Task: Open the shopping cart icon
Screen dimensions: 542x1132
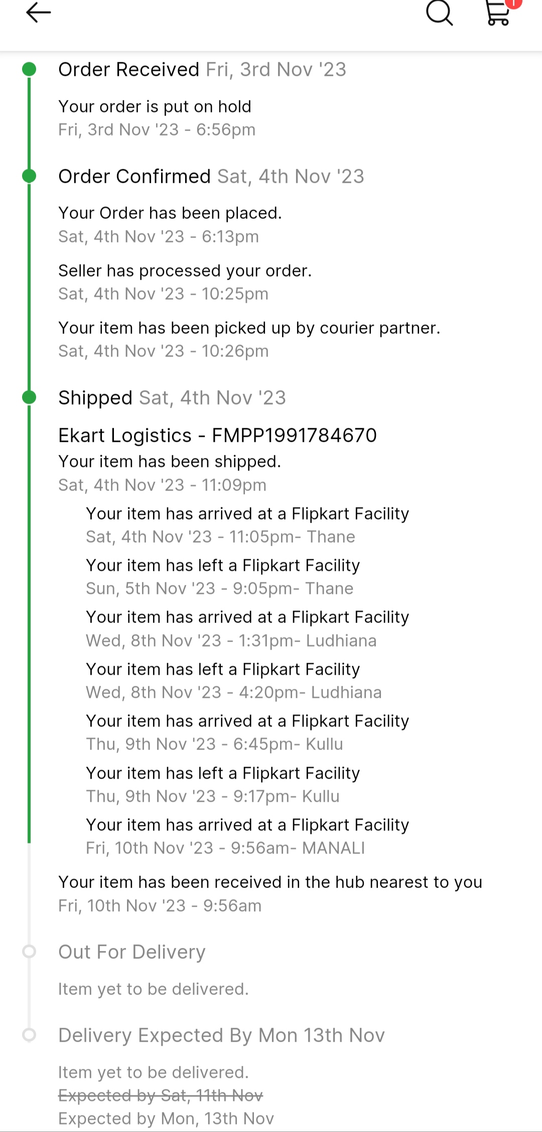Action: click(x=499, y=13)
